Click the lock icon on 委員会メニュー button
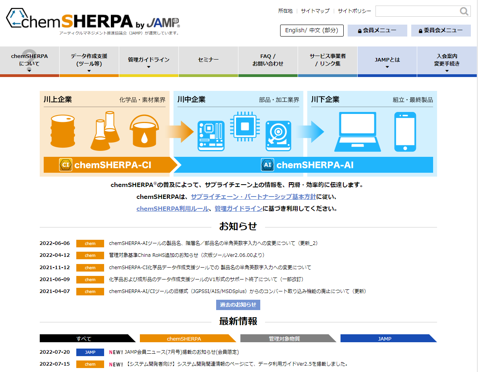Image resolution: width=478 pixels, height=372 pixels. click(420, 30)
